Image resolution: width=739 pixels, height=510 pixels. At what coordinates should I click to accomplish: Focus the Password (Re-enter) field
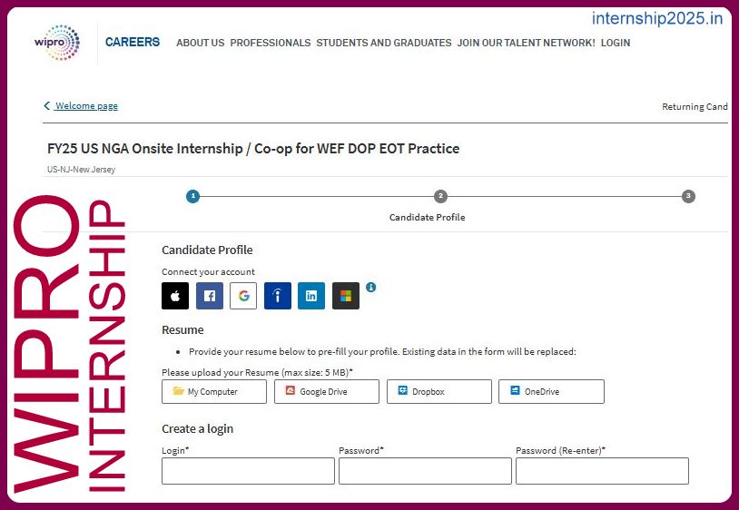(602, 471)
